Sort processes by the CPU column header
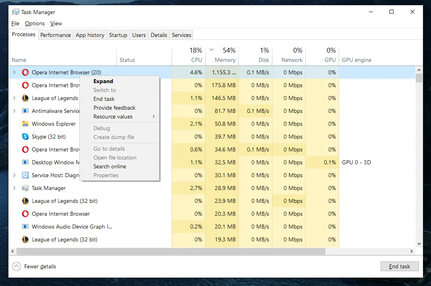Image resolution: width=431 pixels, height=286 pixels. pos(189,55)
